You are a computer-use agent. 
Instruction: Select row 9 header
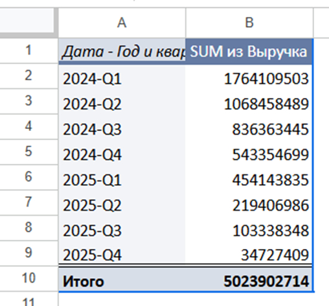point(28,253)
